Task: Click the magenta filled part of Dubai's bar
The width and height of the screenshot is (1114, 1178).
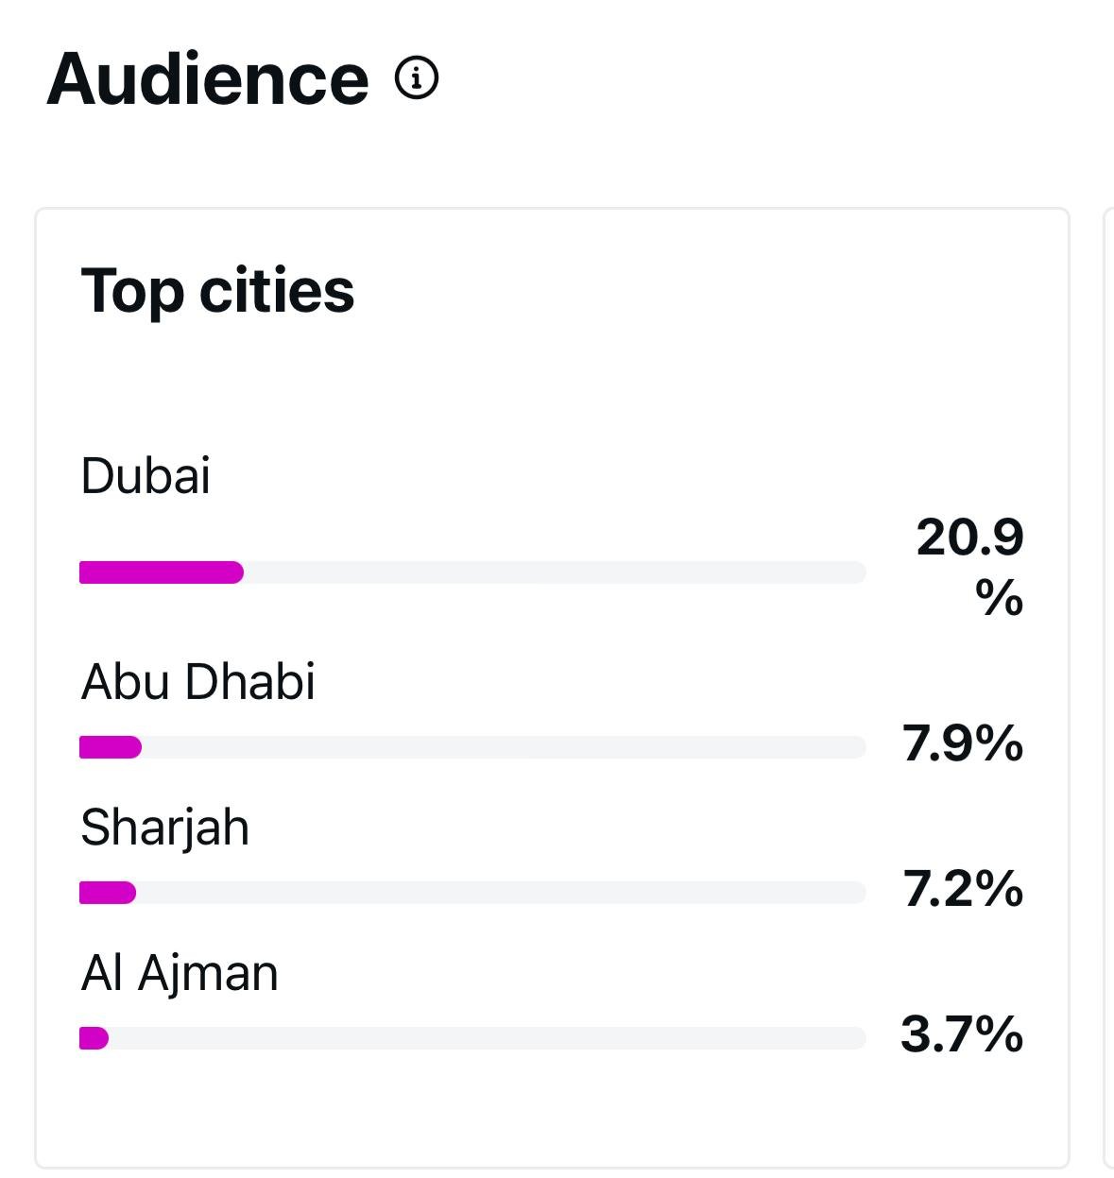Action: (x=161, y=572)
